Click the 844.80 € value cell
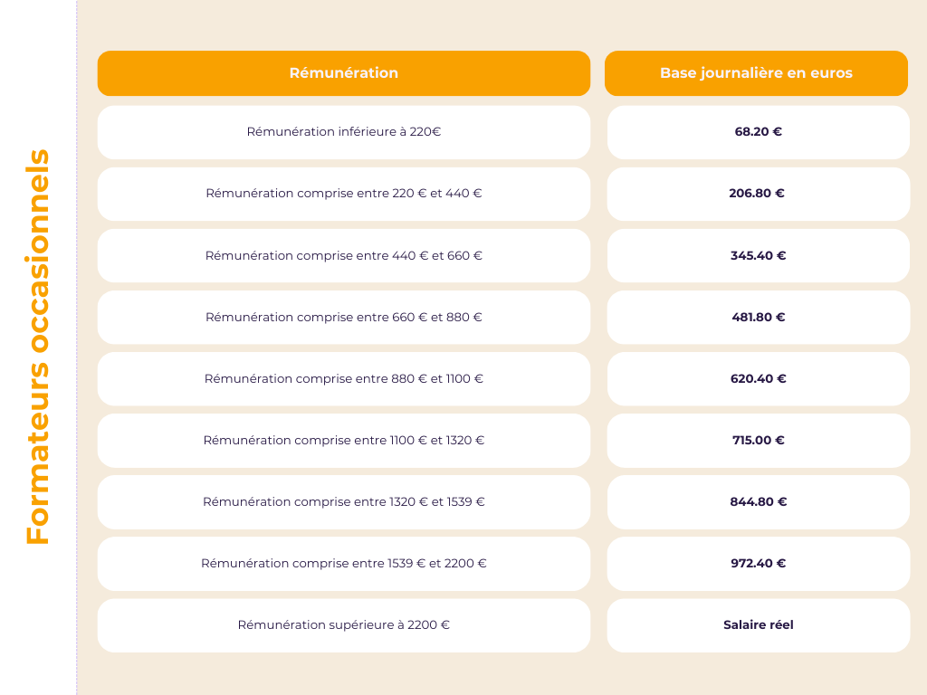The image size is (927, 695). pyautogui.click(x=758, y=501)
